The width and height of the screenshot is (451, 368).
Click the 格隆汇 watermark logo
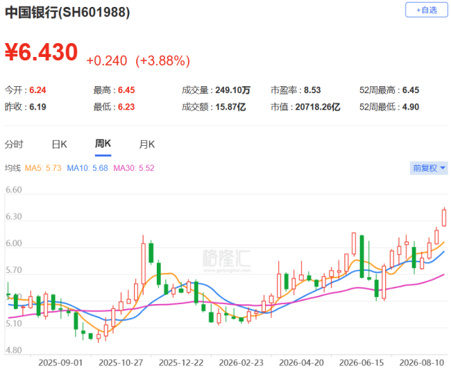coord(227,260)
